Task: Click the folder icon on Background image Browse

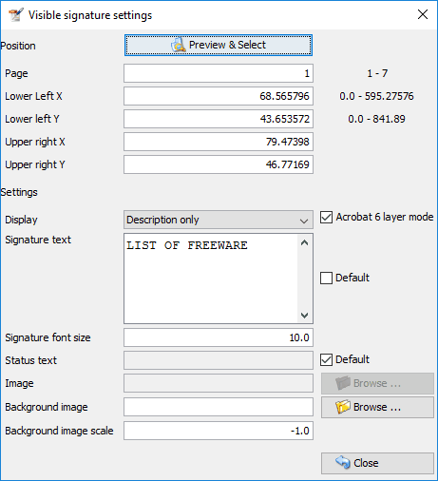Action: tap(343, 407)
